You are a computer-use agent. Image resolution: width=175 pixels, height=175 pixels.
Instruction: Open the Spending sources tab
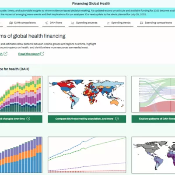click(84, 23)
